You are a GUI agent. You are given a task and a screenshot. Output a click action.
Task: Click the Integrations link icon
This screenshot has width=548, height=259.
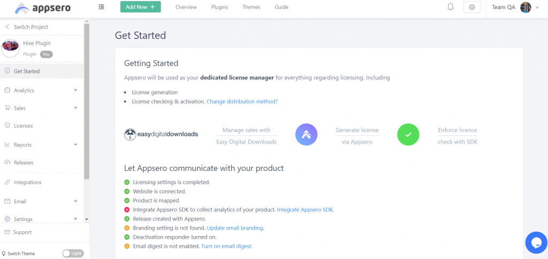[x=7, y=182]
